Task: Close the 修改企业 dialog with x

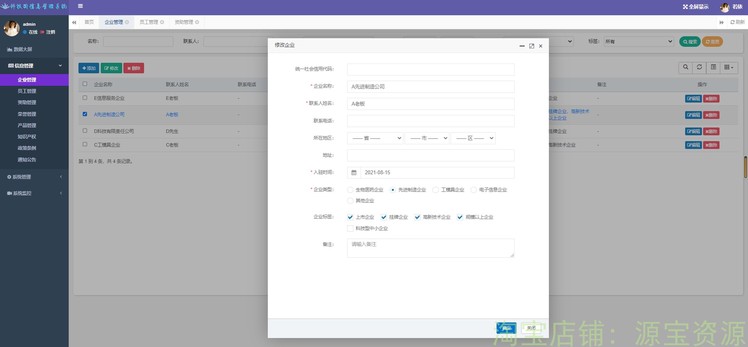Action: pyautogui.click(x=541, y=46)
